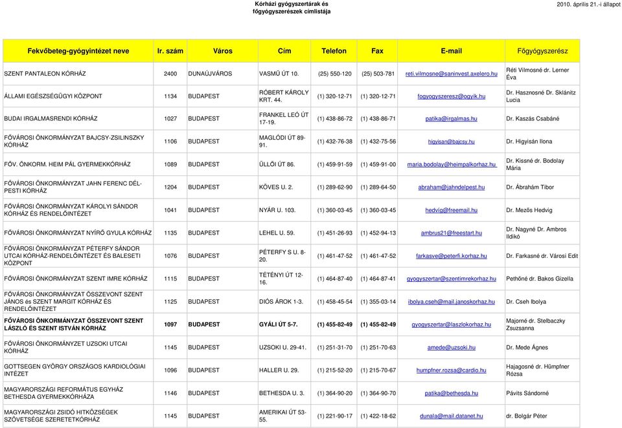
Task: Click the fax number '(1) 422-18-62'
Action: (378, 416)
